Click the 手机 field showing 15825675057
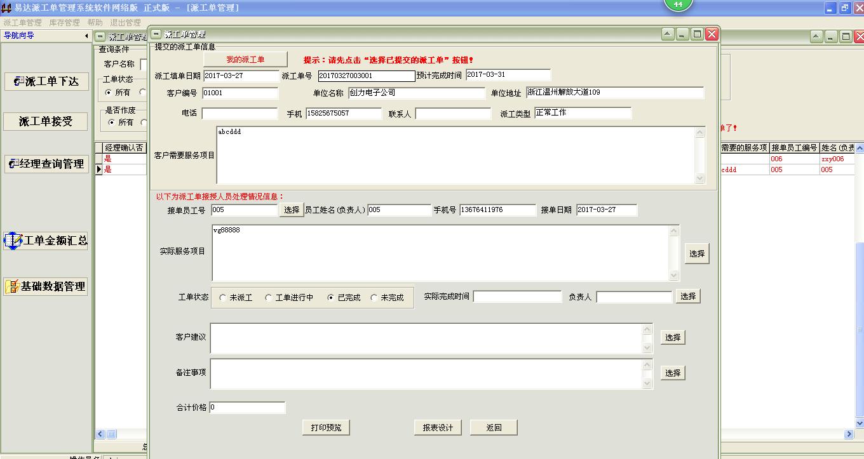Screen dimensions: 864x459 (344, 114)
